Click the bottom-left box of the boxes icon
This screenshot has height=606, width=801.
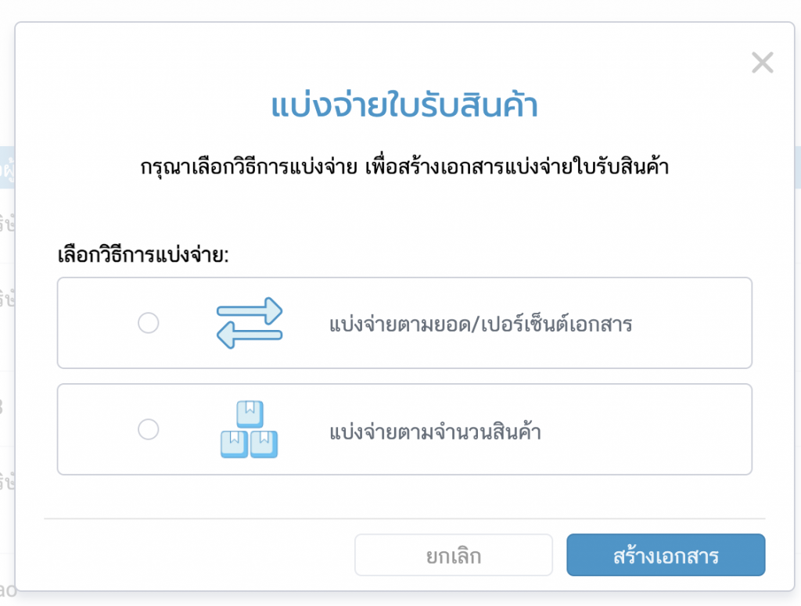(233, 443)
